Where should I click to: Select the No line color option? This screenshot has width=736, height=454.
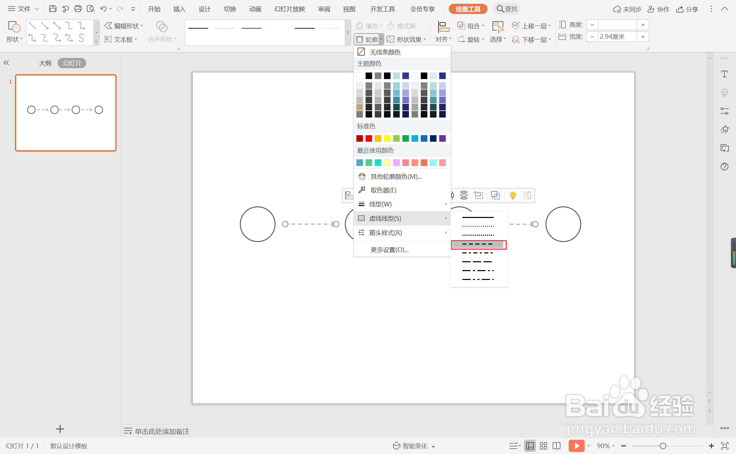(385, 52)
